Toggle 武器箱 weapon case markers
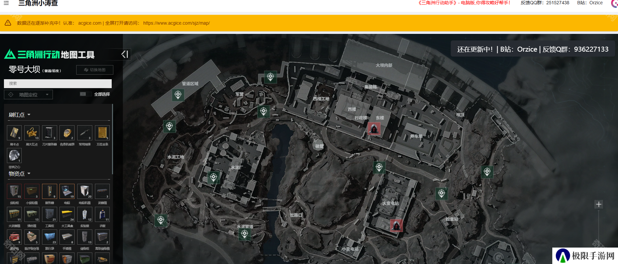Screen dimensions: 618x264 click(x=102, y=191)
